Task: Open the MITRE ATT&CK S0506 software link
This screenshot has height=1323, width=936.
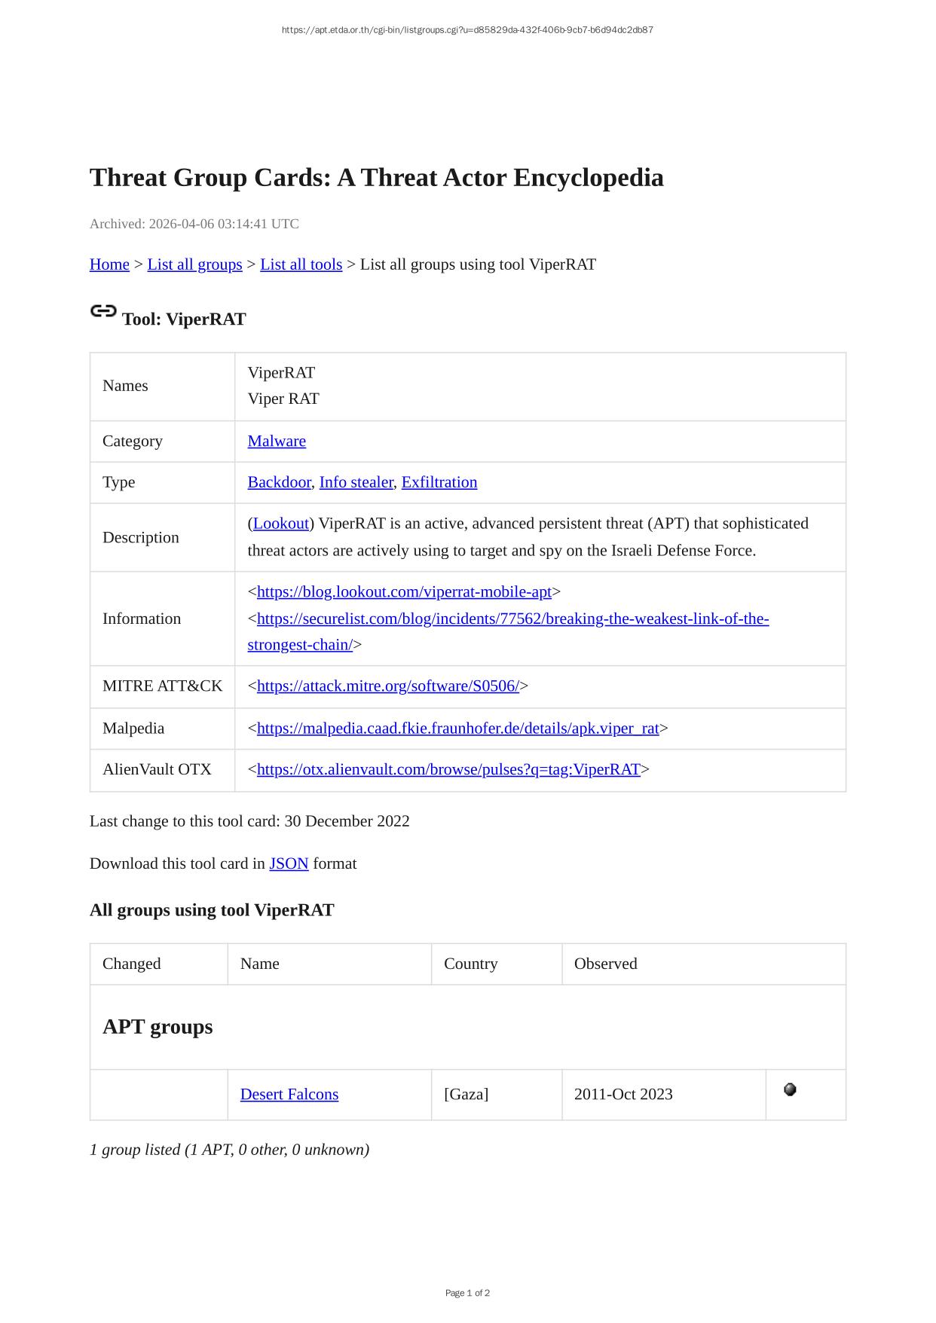Action: [388, 686]
